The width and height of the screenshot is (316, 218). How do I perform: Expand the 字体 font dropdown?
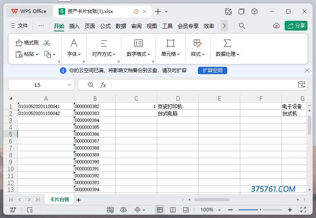click(x=74, y=54)
